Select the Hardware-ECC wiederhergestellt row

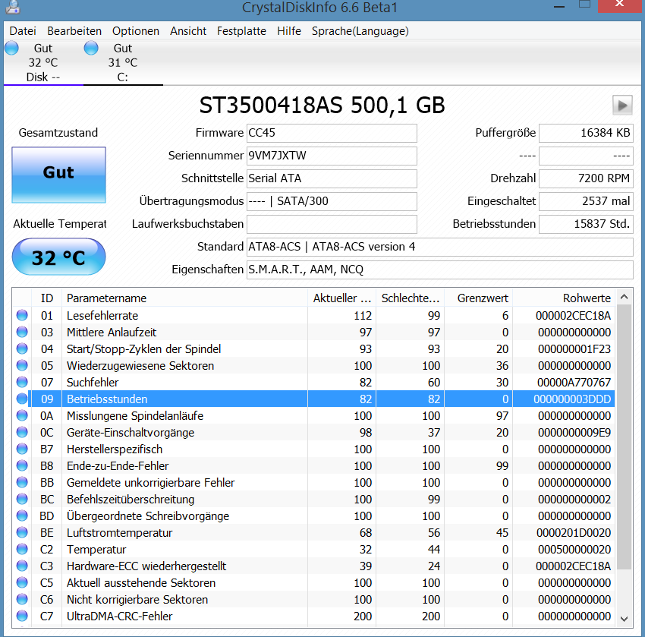tap(313, 566)
